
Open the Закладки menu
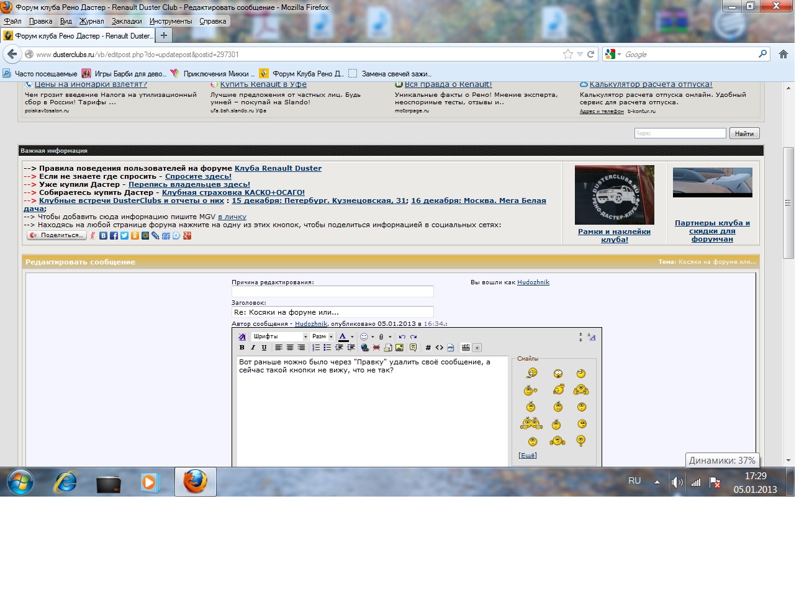point(127,21)
